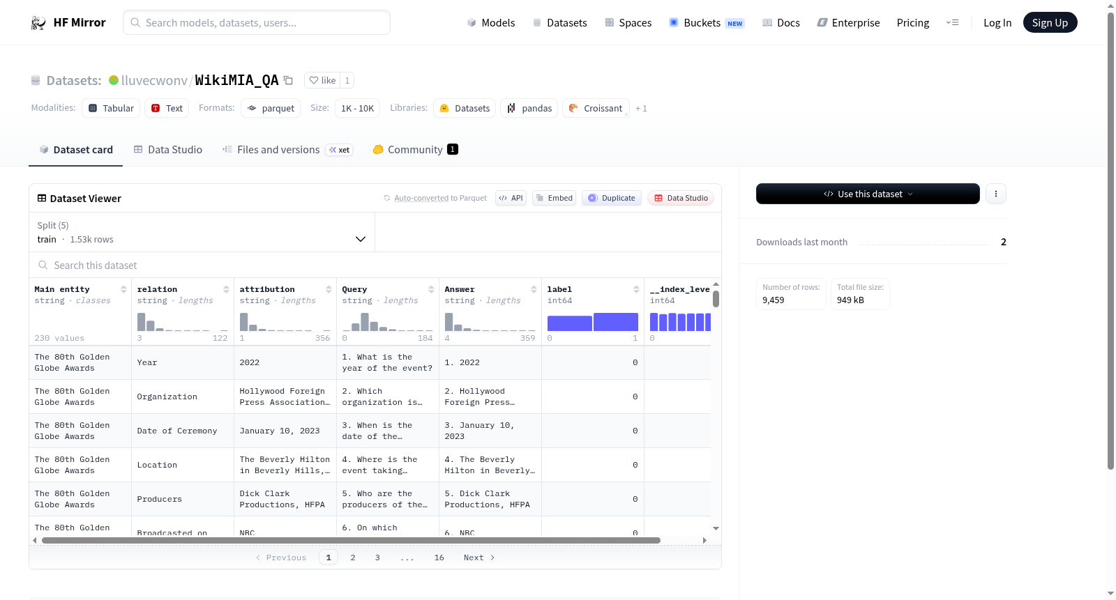Viewport: 1116px width, 600px height.
Task: Sort the label column
Action: pyautogui.click(x=636, y=289)
